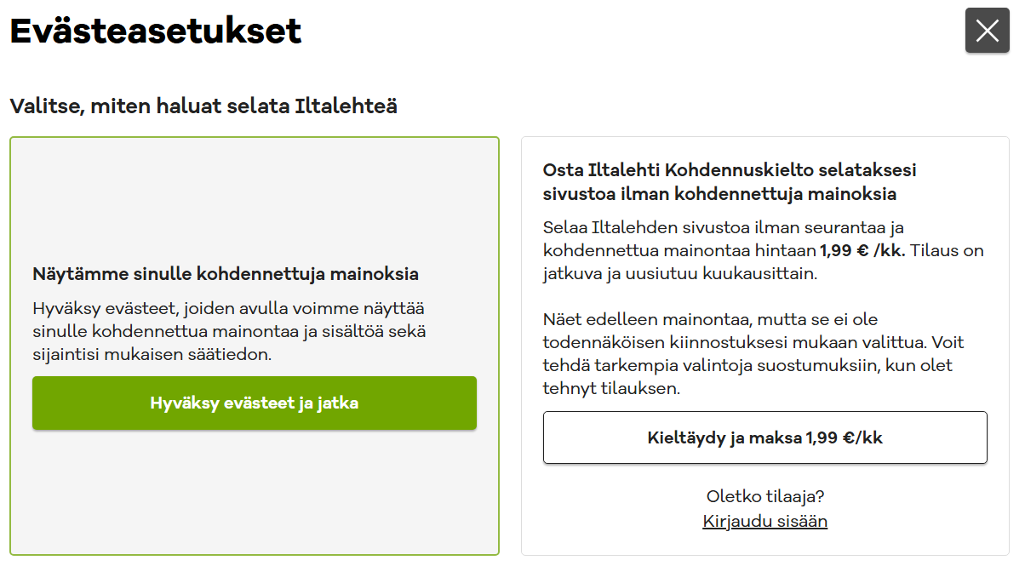
Task: Click the jatkuva ja uusiutuu kuukausittain line
Action: tap(679, 275)
